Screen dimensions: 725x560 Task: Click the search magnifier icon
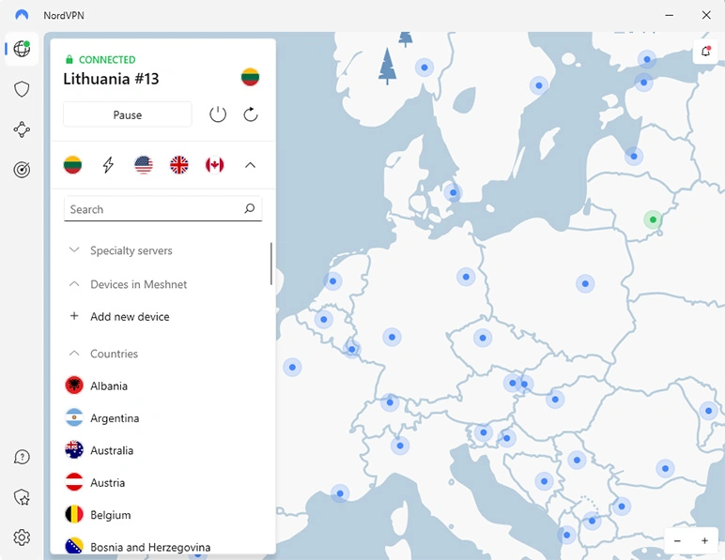250,208
